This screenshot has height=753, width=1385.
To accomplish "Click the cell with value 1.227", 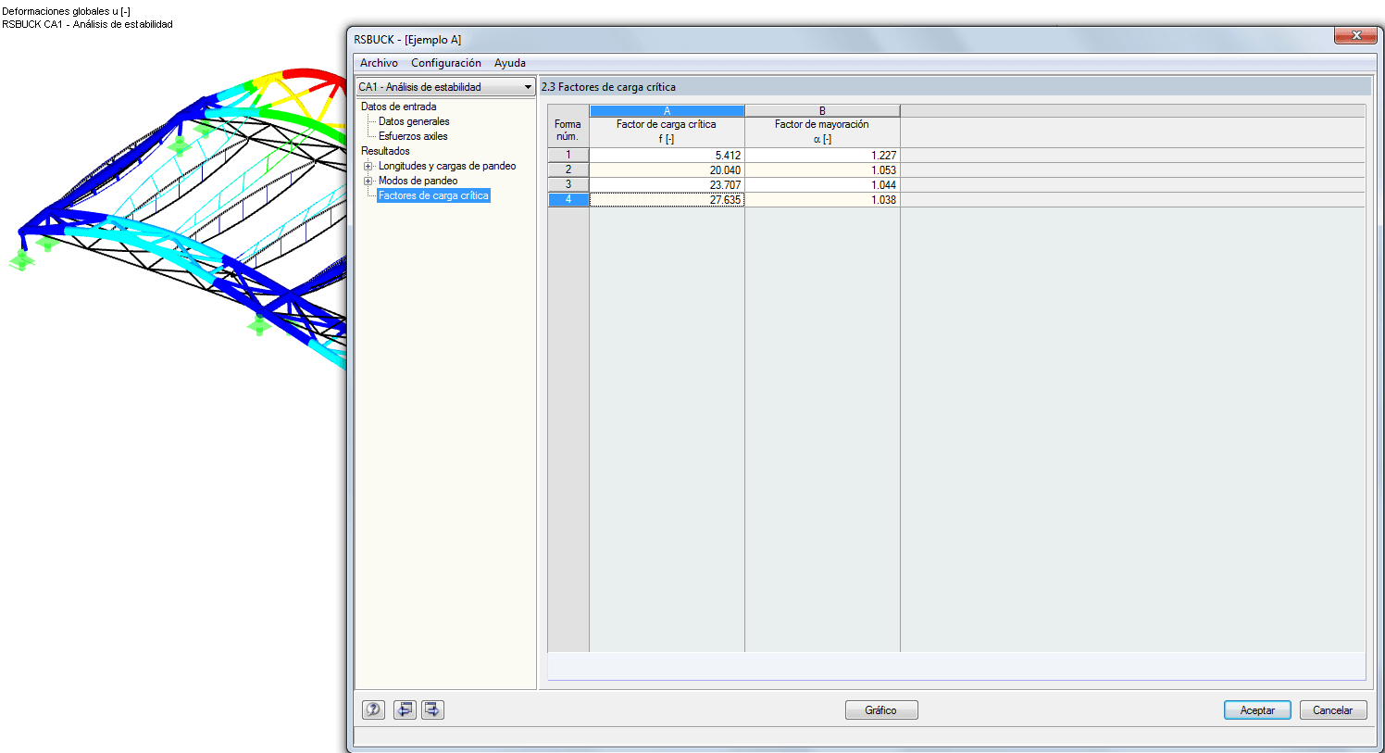I will (x=822, y=155).
